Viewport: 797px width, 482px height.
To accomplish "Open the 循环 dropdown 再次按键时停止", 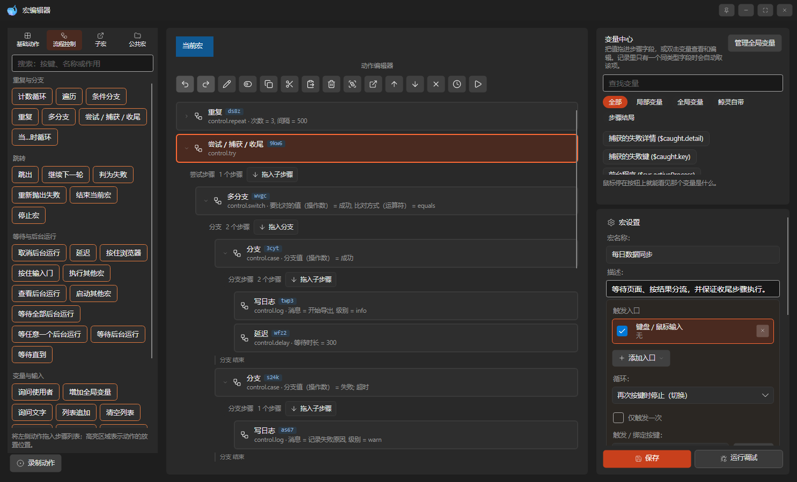I will tap(693, 395).
